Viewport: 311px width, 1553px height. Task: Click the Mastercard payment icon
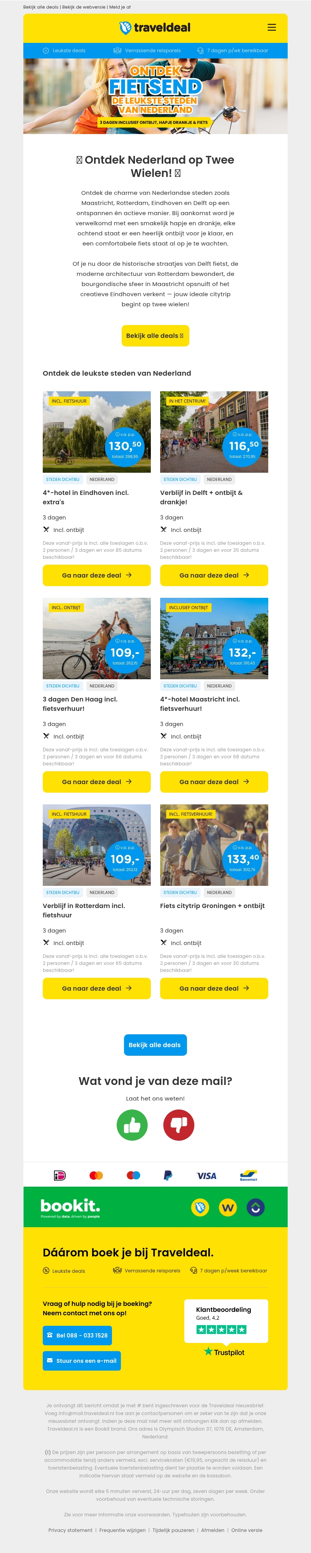pos(96,1175)
